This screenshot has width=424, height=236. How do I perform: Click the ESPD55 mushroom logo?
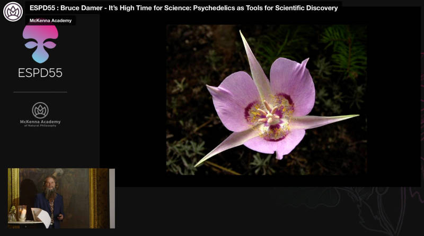pos(40,44)
